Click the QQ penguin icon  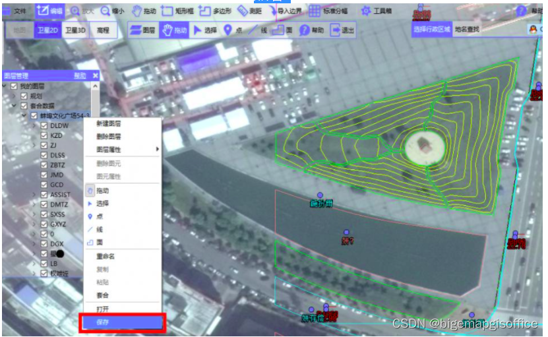click(x=533, y=30)
